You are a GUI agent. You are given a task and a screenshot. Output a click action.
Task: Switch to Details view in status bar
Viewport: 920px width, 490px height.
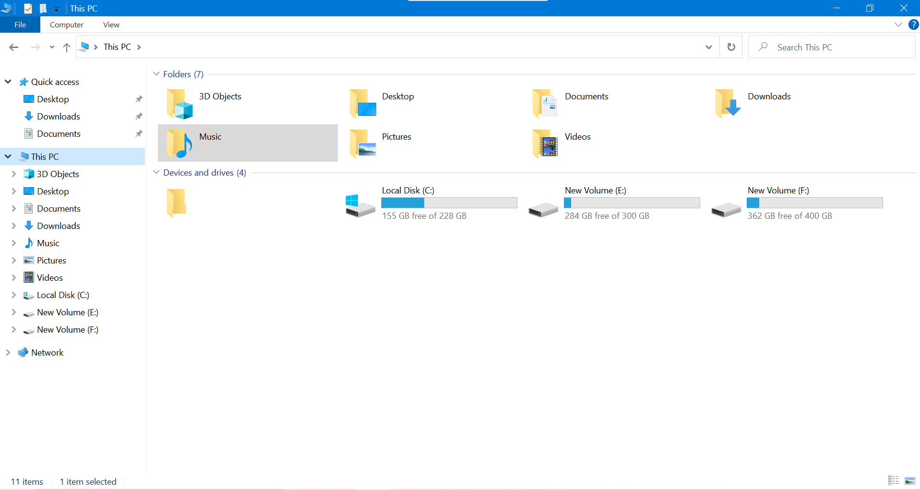click(893, 480)
